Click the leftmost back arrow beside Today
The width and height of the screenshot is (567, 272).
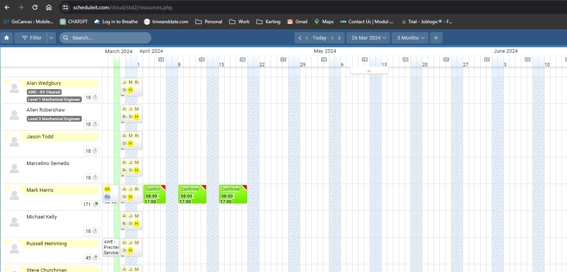[x=300, y=38]
